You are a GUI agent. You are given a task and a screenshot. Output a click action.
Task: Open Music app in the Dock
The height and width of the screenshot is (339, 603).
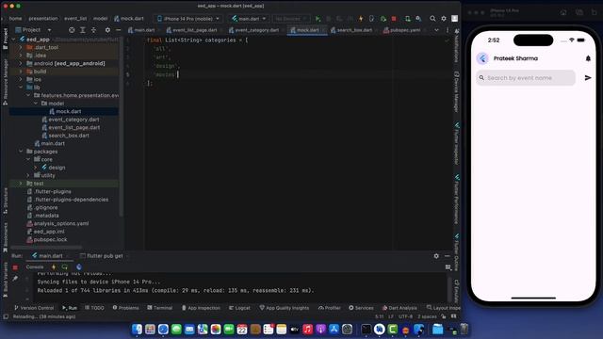(x=308, y=329)
